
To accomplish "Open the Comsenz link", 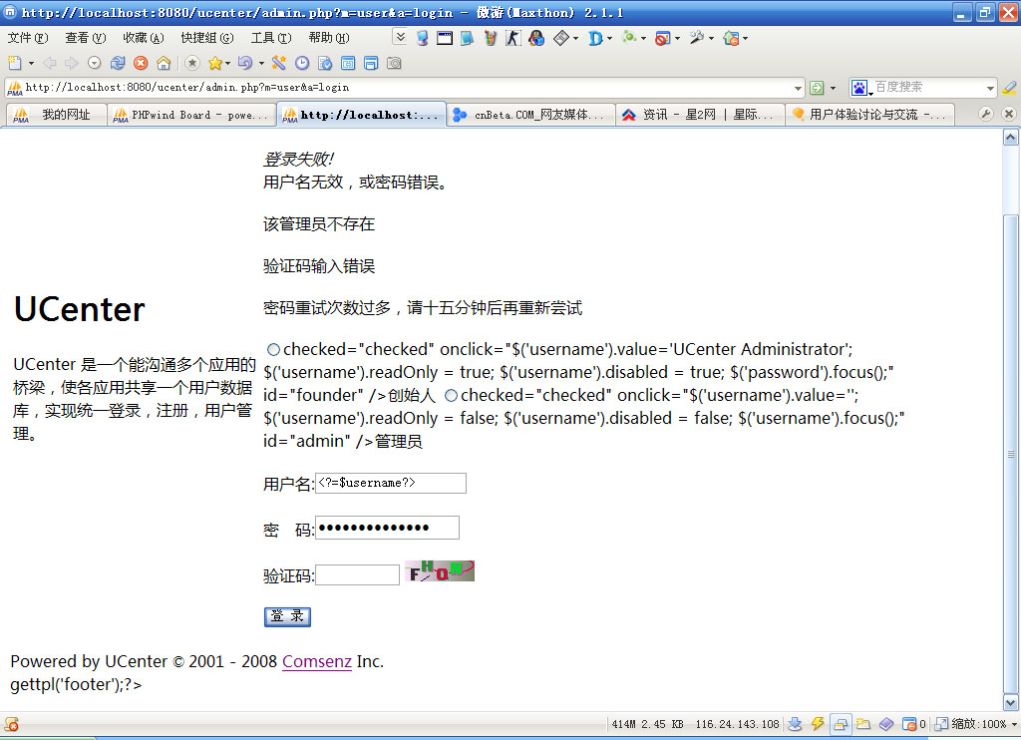I will coord(316,662).
